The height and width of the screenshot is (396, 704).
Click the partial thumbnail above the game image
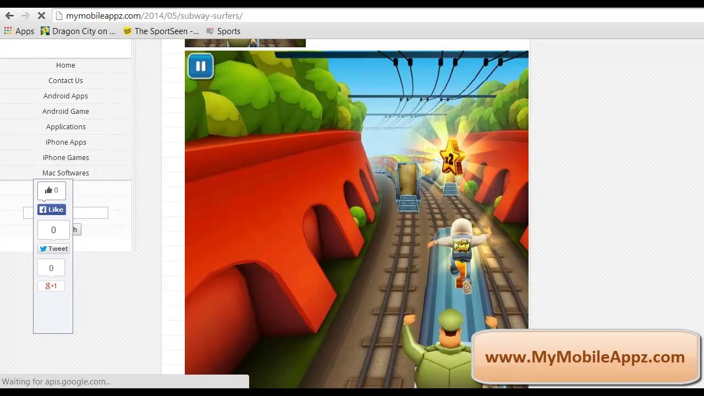pyautogui.click(x=245, y=43)
